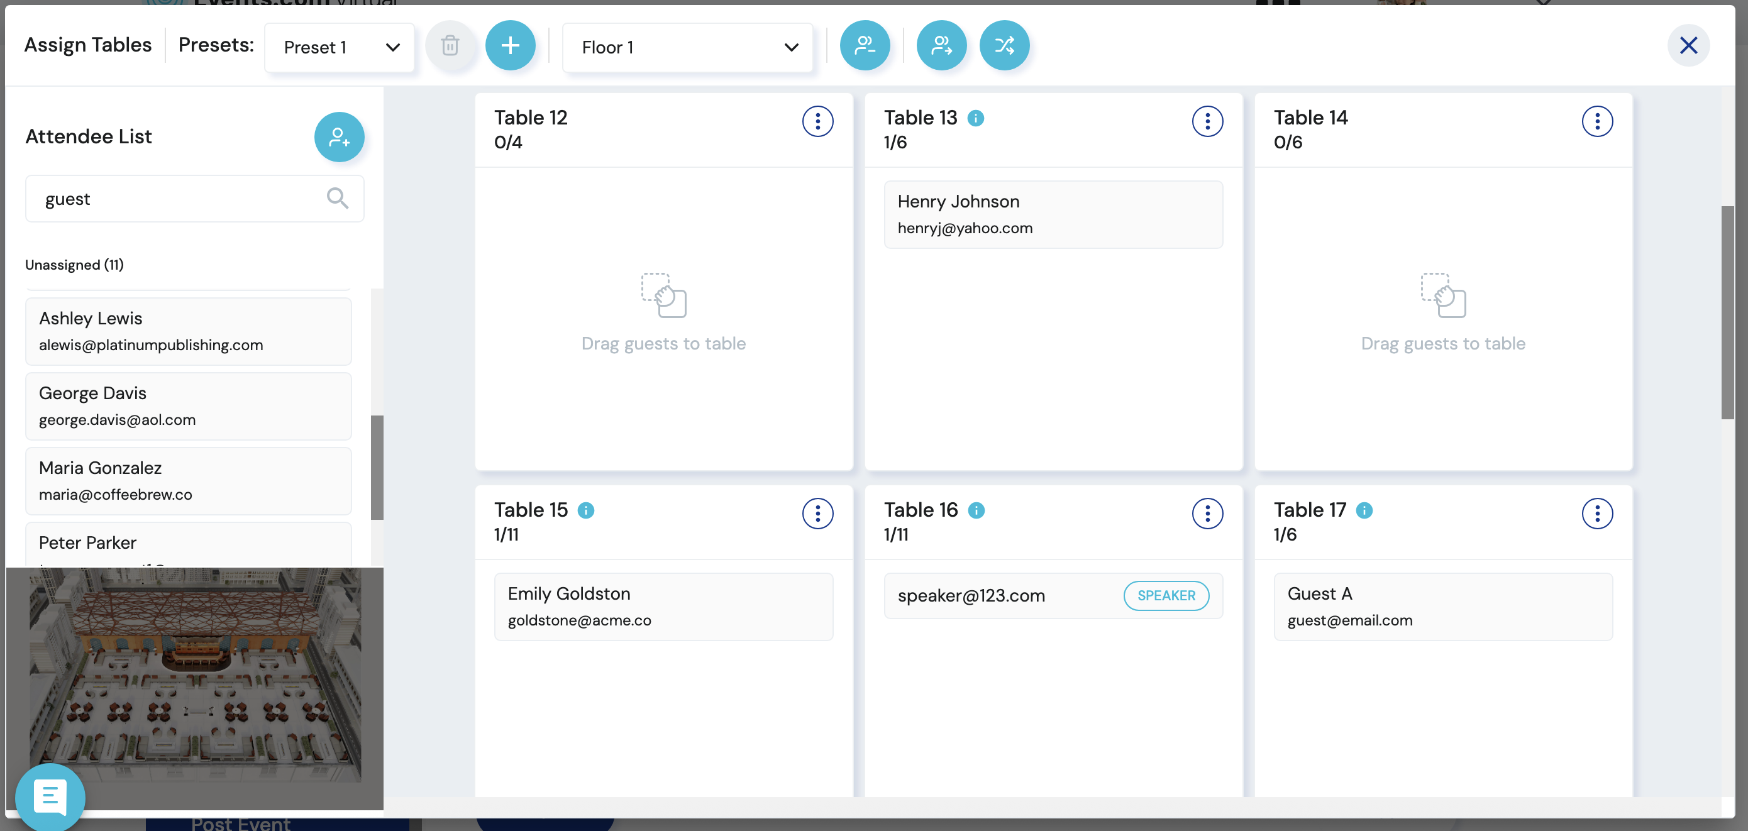Image resolution: width=1748 pixels, height=831 pixels.
Task: Click the search magnifier icon
Action: pyautogui.click(x=337, y=198)
